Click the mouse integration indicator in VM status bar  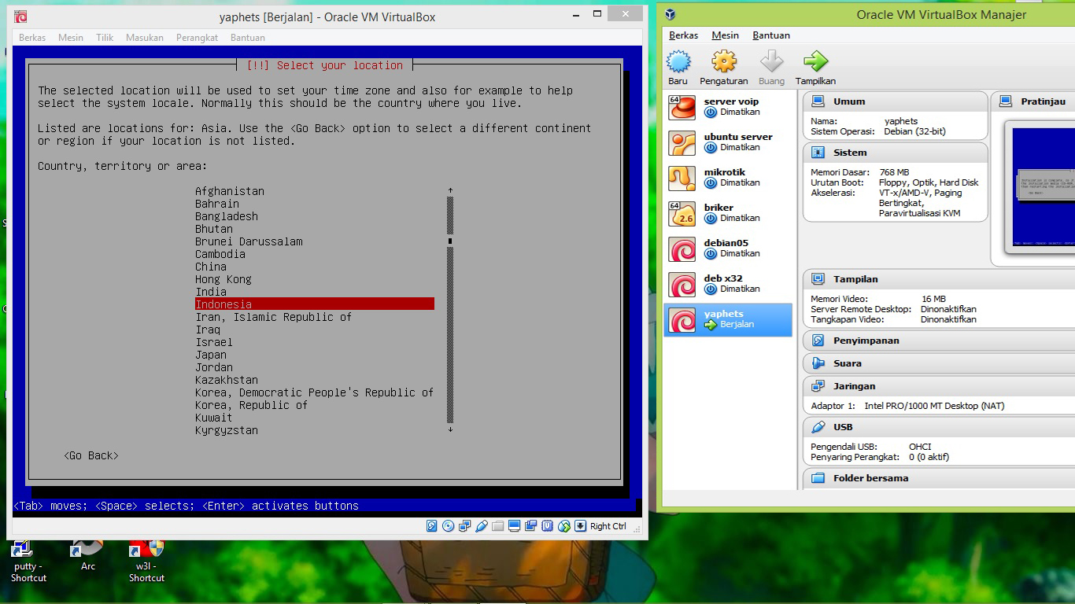click(563, 526)
